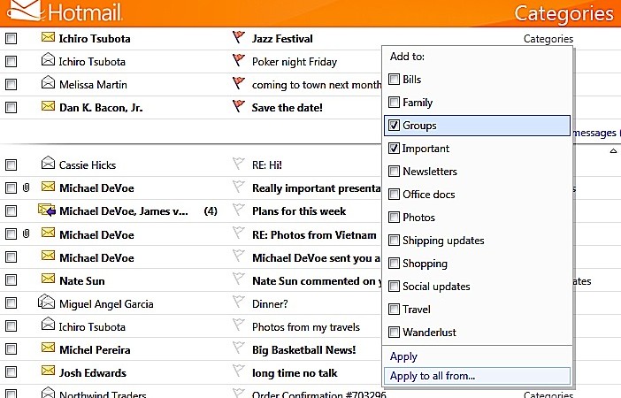Flag the Big Basketball News! email
The height and width of the screenshot is (398, 621).
coord(237,348)
